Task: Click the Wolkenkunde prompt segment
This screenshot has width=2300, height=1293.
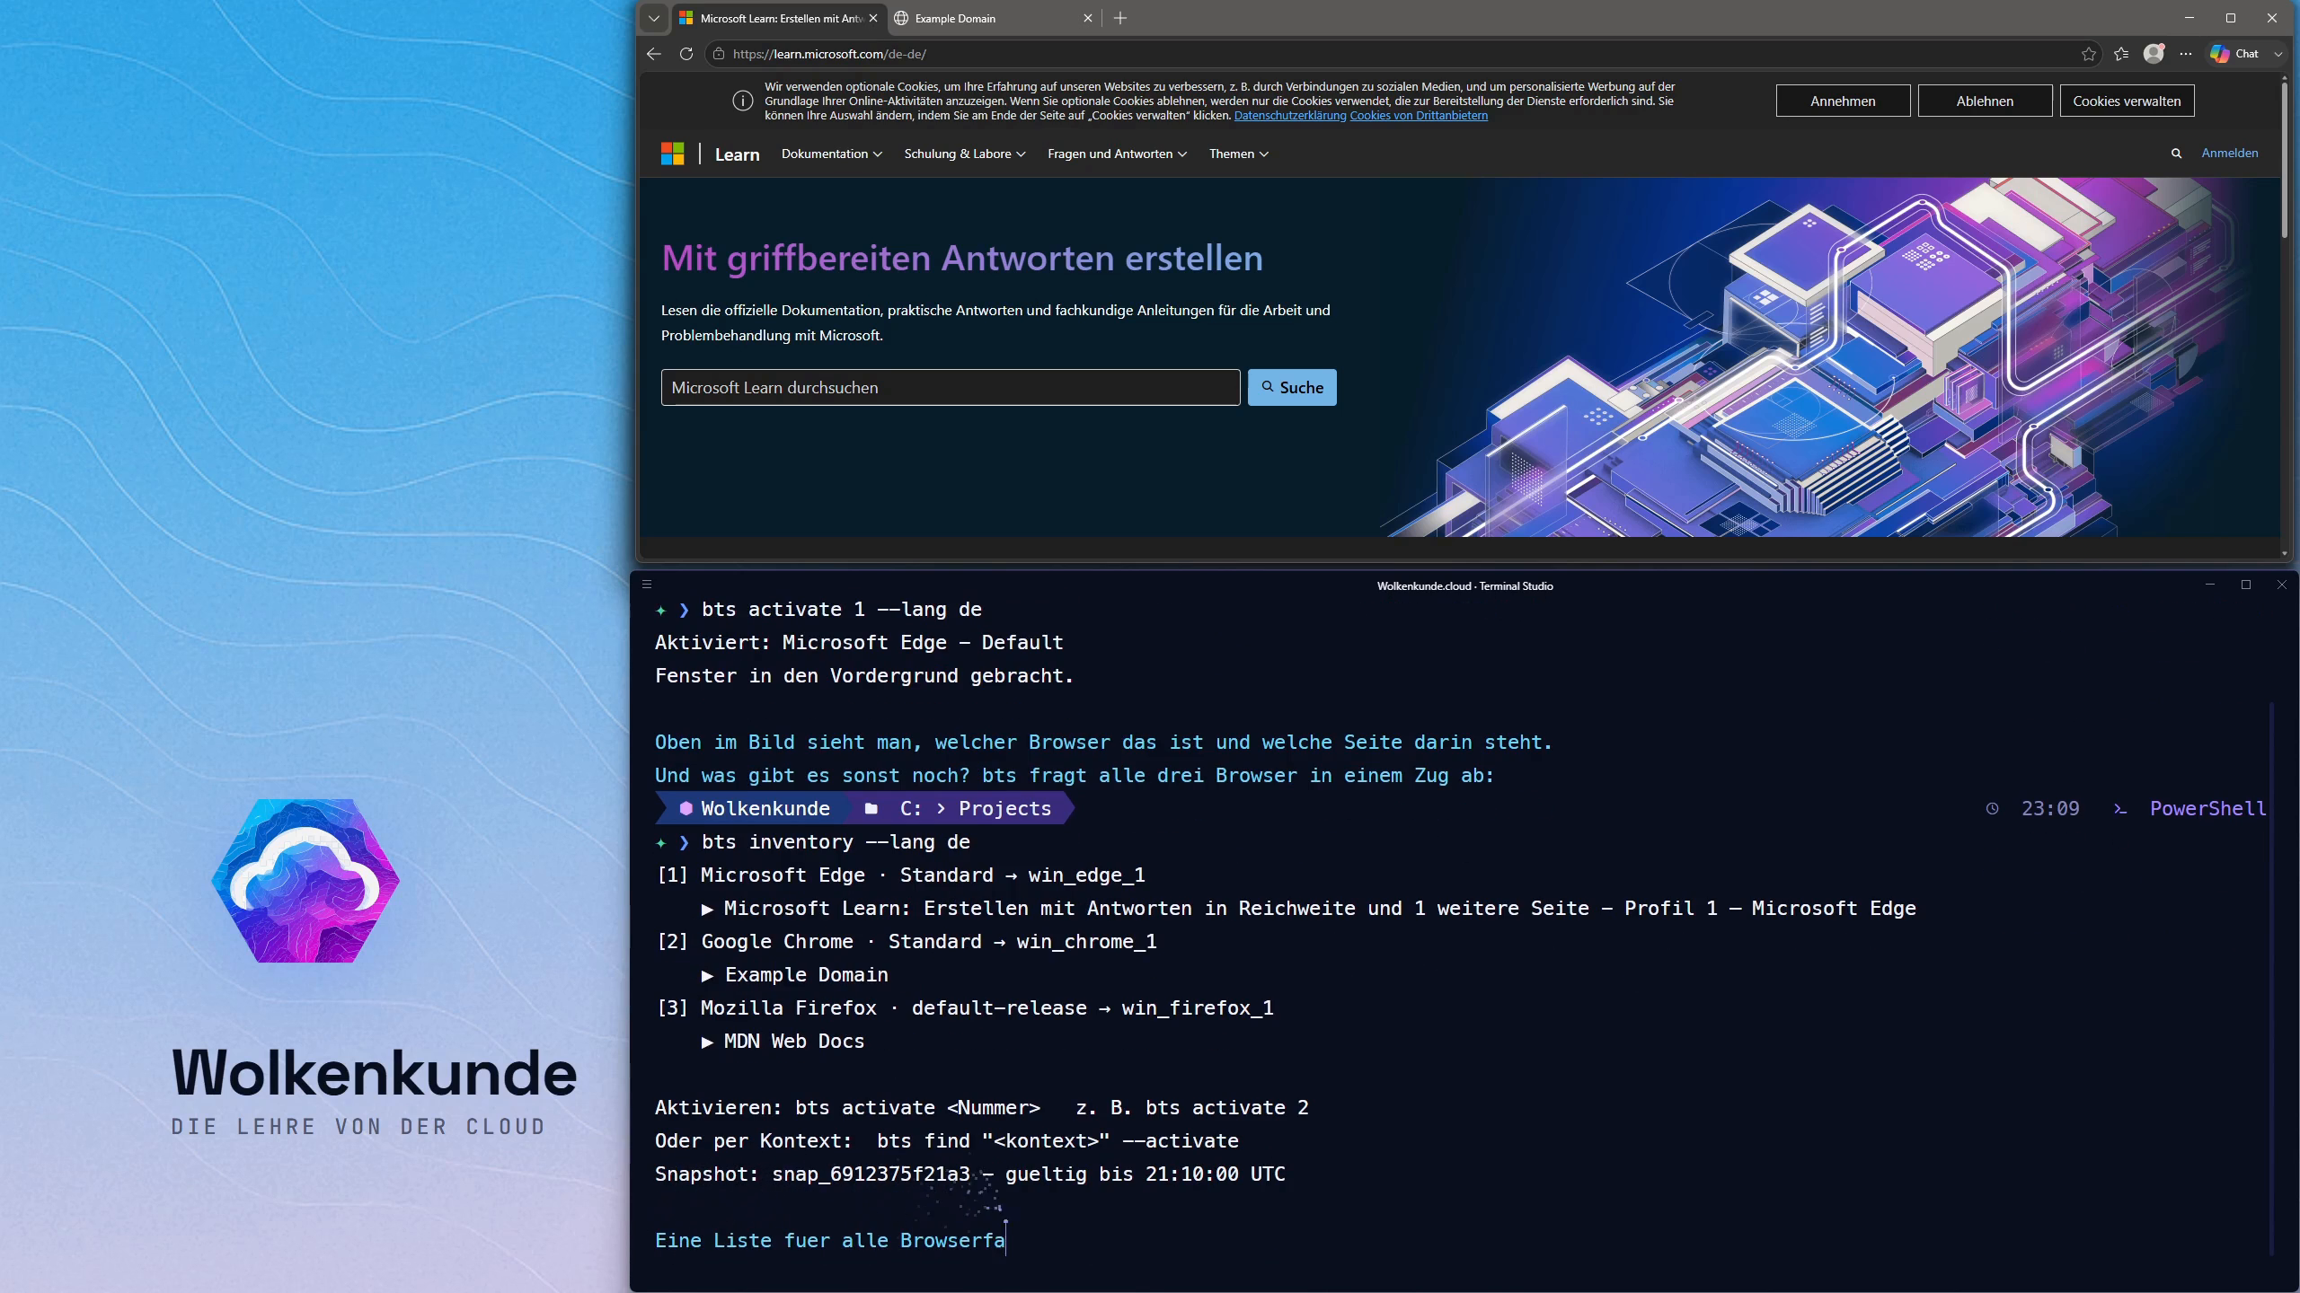Action: [x=754, y=808]
